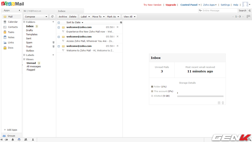
Task: Collapse the Views section
Action: click(24, 59)
